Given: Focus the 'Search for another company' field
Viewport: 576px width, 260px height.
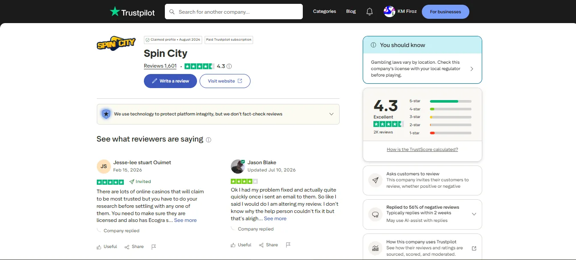Looking at the screenshot, I should point(234,12).
